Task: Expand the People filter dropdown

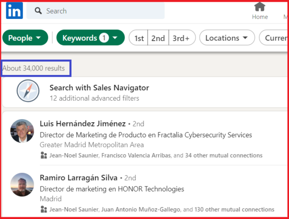Action: [25, 37]
